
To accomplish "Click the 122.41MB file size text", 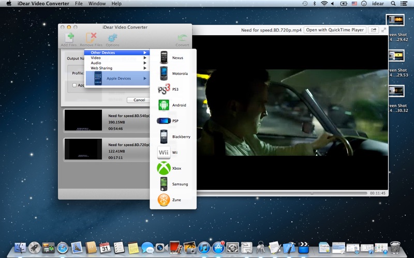I will click(116, 151).
